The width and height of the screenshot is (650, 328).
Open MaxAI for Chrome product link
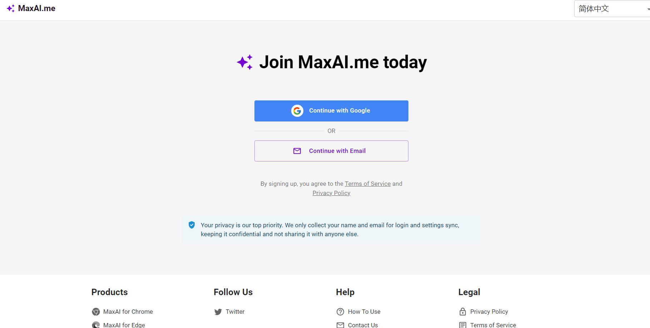128,312
